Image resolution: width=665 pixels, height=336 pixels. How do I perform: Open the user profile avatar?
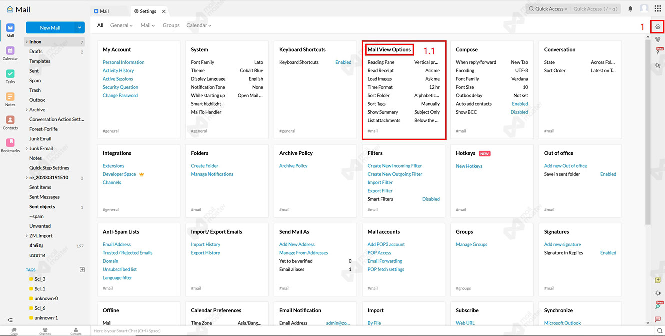644,9
